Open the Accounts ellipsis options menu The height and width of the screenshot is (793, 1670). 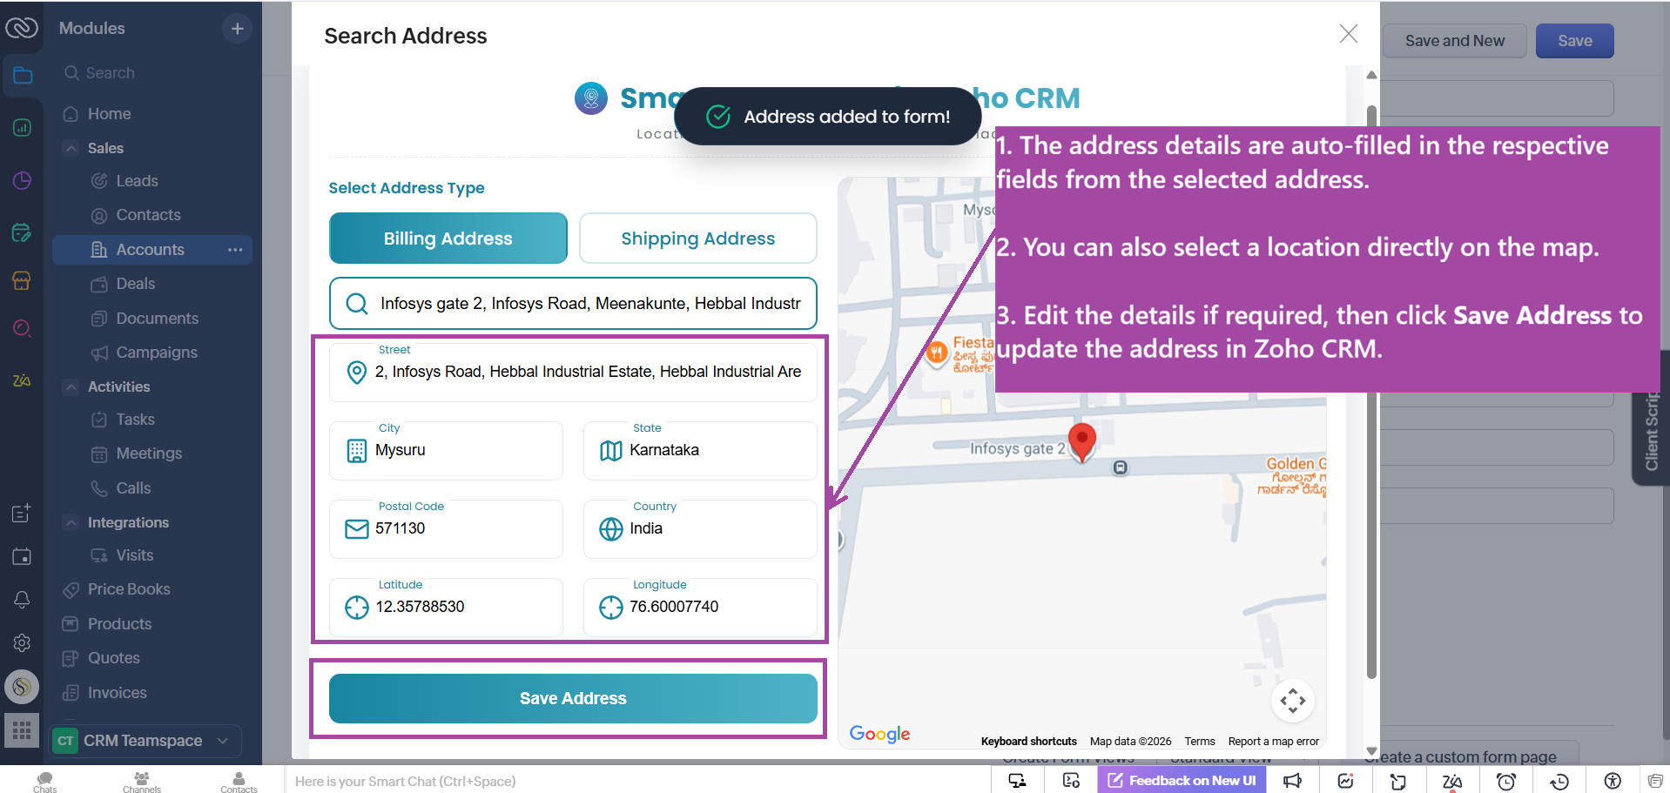(x=233, y=250)
